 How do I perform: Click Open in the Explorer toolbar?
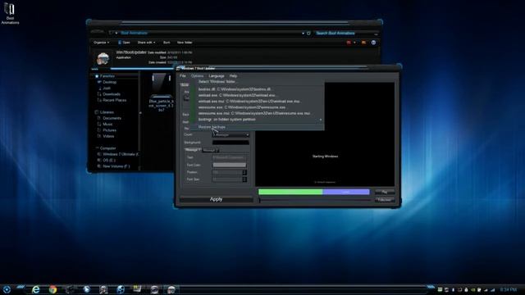pyautogui.click(x=124, y=43)
